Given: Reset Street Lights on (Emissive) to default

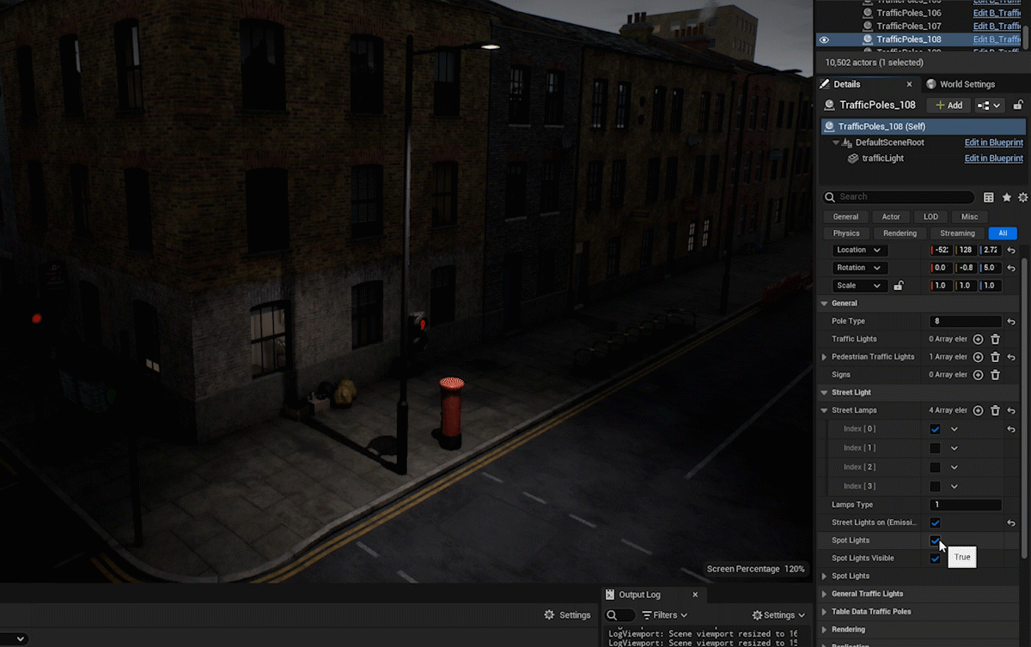Looking at the screenshot, I should coord(1011,523).
